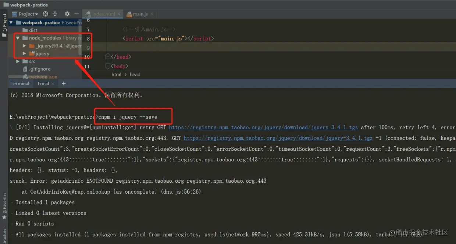Select the jquery symlink folder
The height and width of the screenshot is (244, 456).
pos(39,54)
